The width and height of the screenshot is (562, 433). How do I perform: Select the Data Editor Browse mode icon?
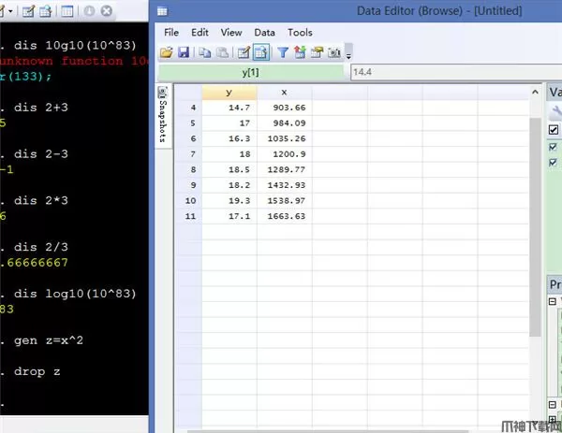[x=261, y=52]
